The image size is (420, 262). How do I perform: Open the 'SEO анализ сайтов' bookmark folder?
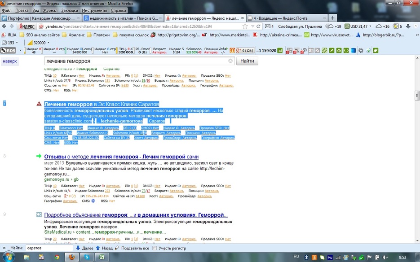[x=40, y=35]
